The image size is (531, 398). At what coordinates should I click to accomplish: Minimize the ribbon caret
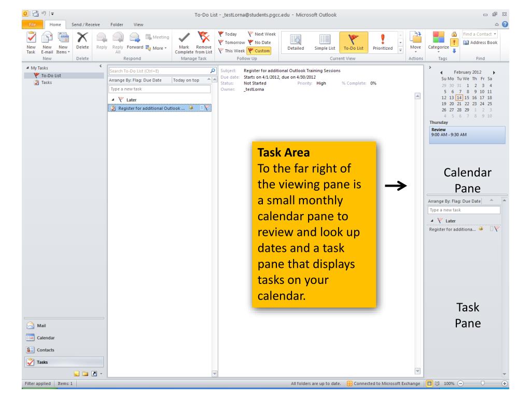click(x=497, y=25)
